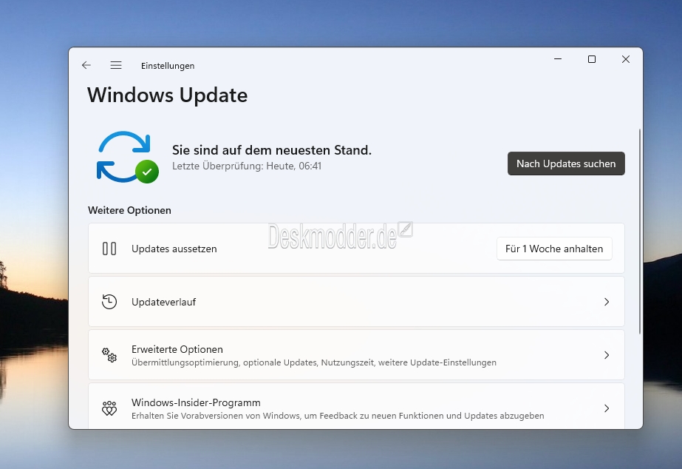The height and width of the screenshot is (469, 682).
Task: Click Nach Updates suchen button
Action: pos(566,163)
